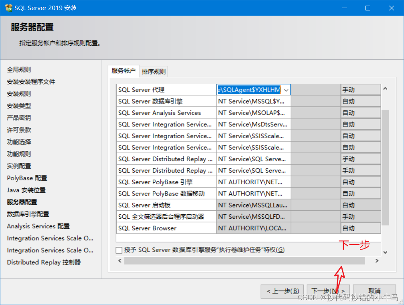Image resolution: width=404 pixels, height=305 pixels.
Task: Enable 执行卷维护任务 privilege checkbox
Action: click(119, 250)
